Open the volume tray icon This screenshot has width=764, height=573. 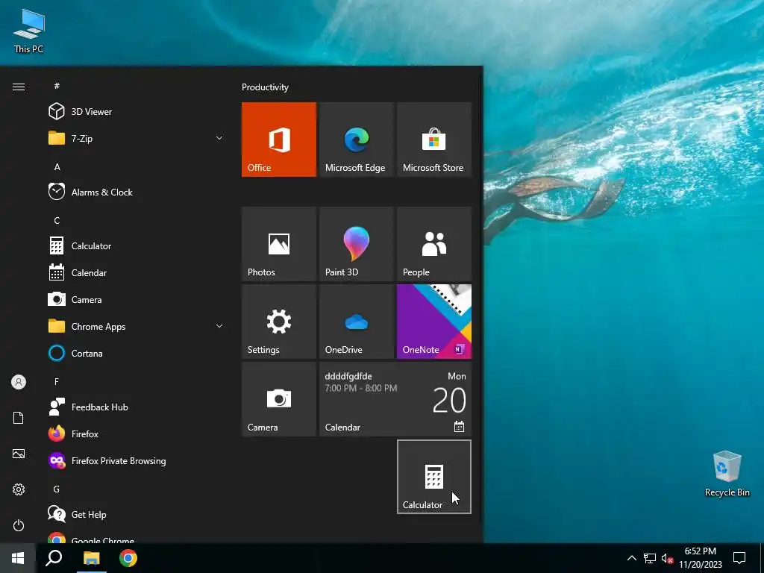(667, 558)
